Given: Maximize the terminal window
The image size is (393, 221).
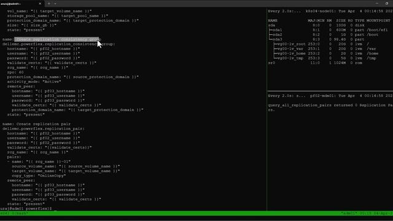Looking at the screenshot, I should tap(386, 4).
